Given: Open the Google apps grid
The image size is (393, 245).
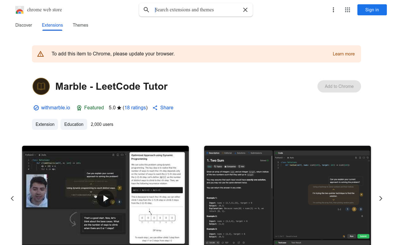Looking at the screenshot, I should [x=348, y=10].
